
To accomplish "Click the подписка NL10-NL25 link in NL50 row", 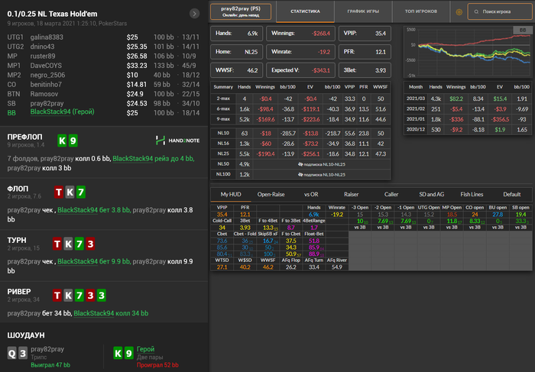I will coord(322,164).
